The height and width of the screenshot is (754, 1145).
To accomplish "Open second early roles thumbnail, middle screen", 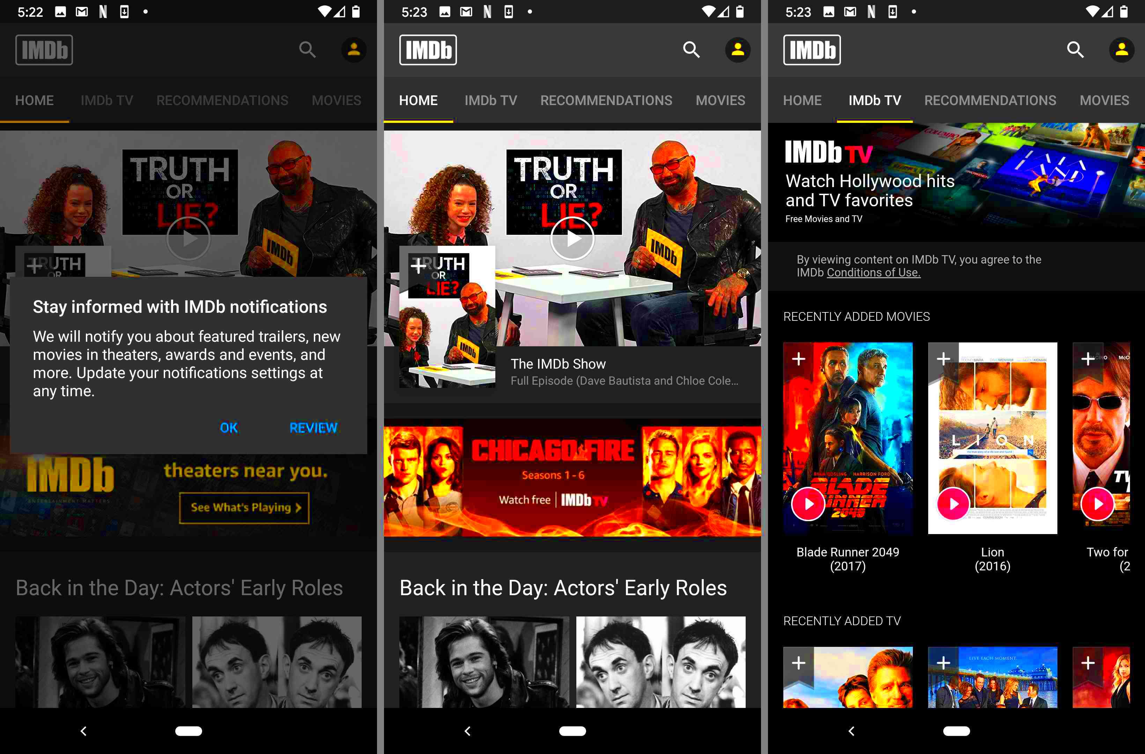I will point(660,661).
